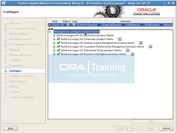Viewport: 177px width, 133px height.
Task: Click the Status column header
Action: 66,21
